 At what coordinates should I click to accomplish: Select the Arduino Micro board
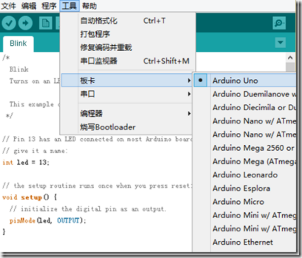245,202
